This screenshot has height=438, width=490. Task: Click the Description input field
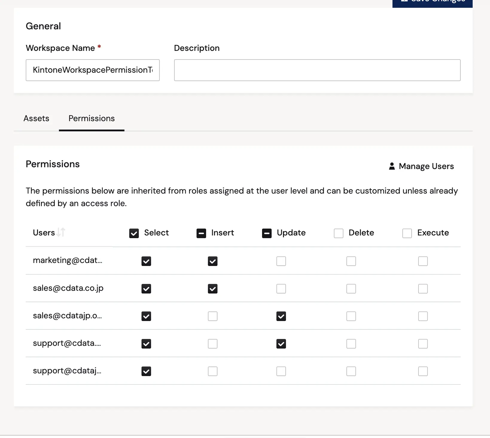point(317,70)
